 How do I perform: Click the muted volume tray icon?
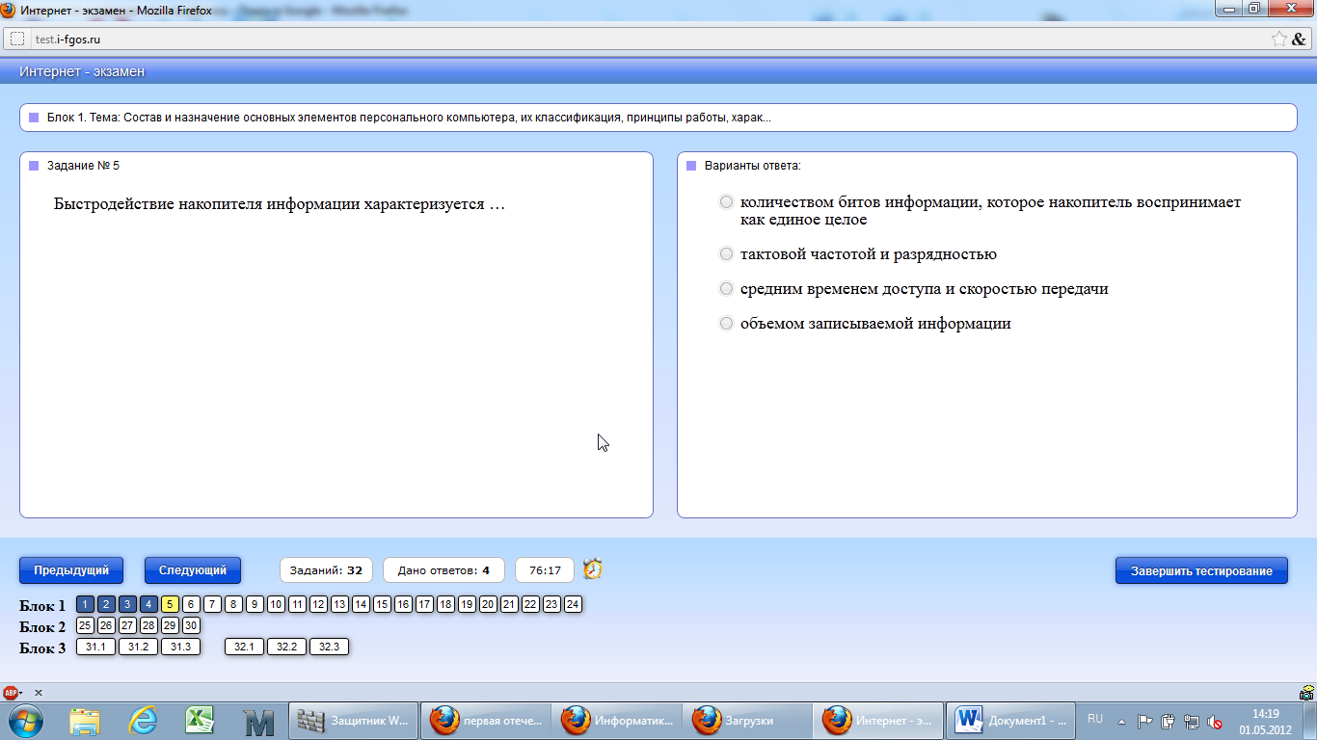1215,721
